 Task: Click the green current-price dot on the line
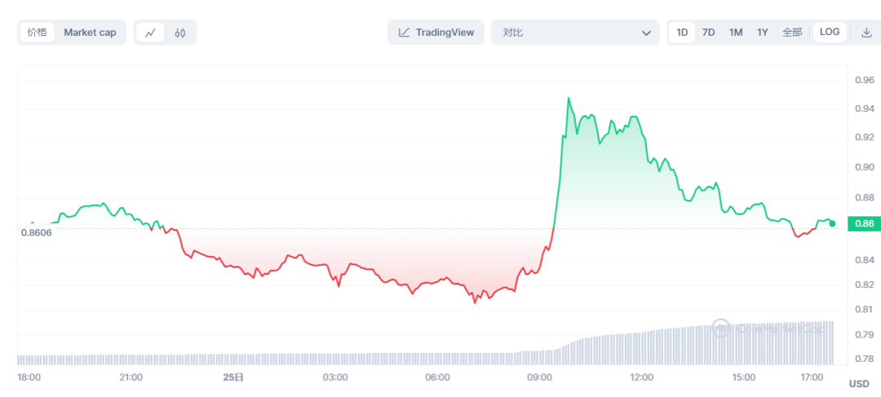coord(832,223)
